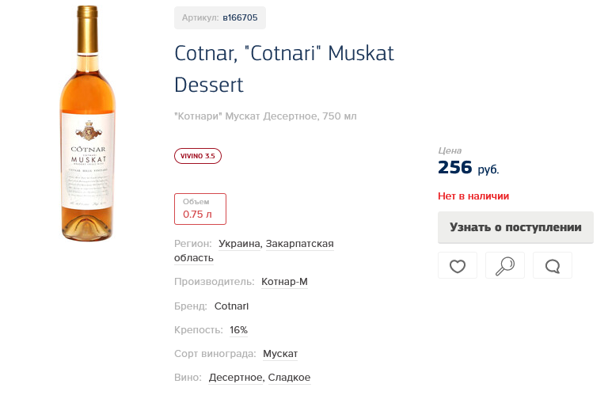The width and height of the screenshot is (608, 399).
Task: Click the Russian subtitle Мускат Десертное, 750 мл
Action: click(265, 116)
